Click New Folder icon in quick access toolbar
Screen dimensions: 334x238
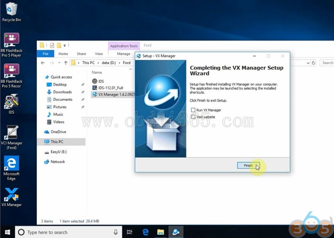[59, 45]
